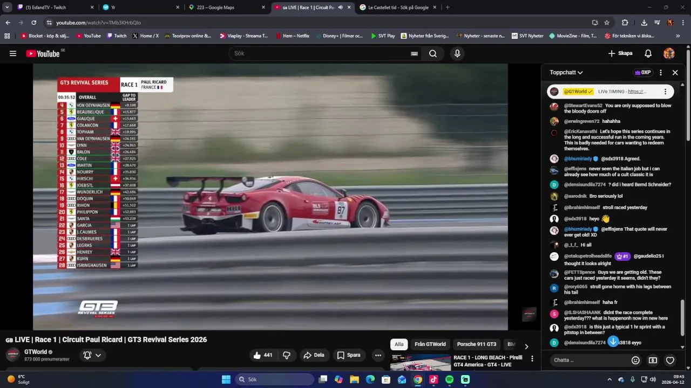Select the Från GTWorld filter chip
The height and width of the screenshot is (388, 691).
click(430, 344)
